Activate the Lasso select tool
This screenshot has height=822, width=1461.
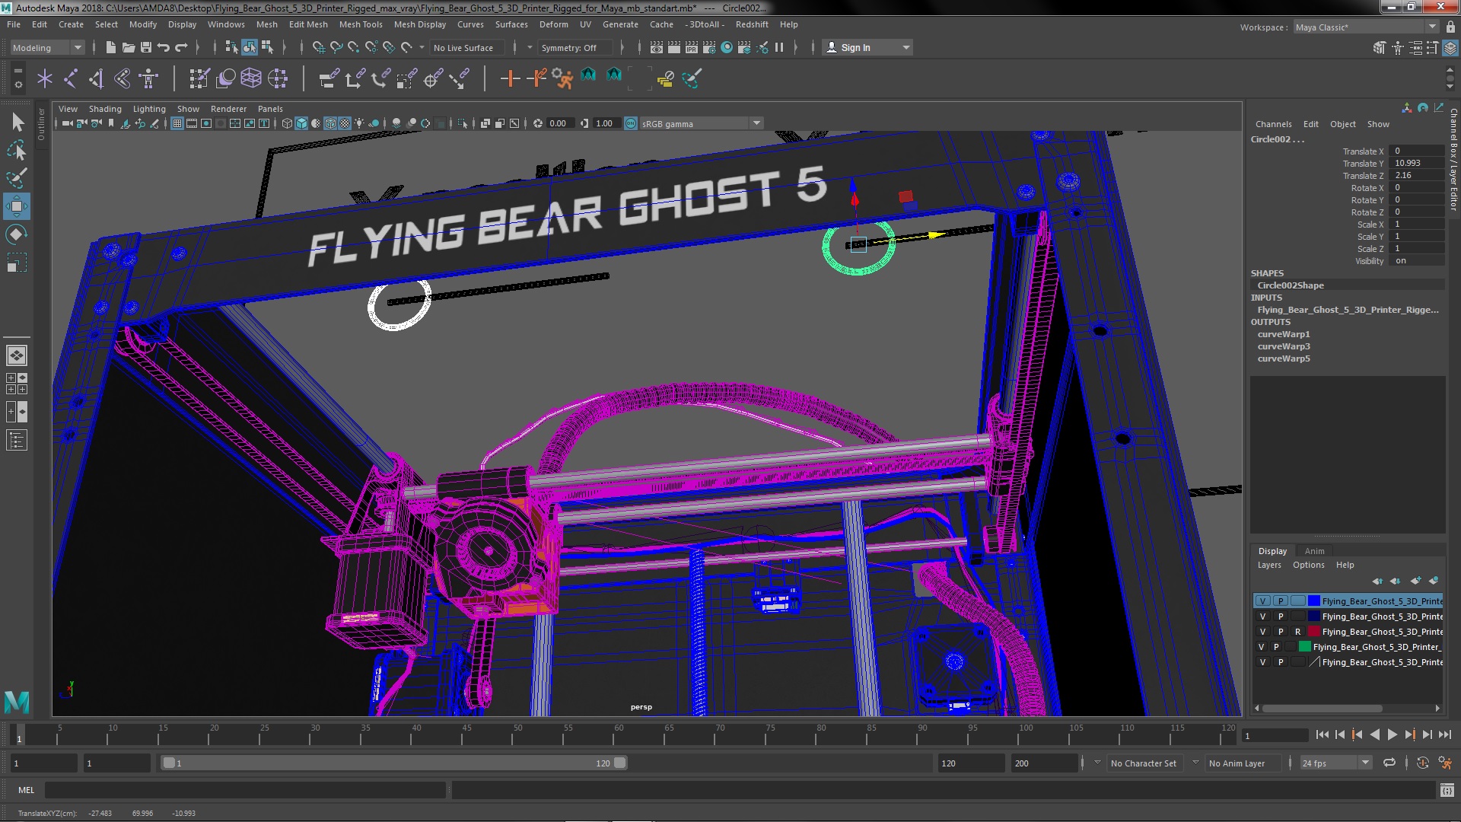pos(16,151)
